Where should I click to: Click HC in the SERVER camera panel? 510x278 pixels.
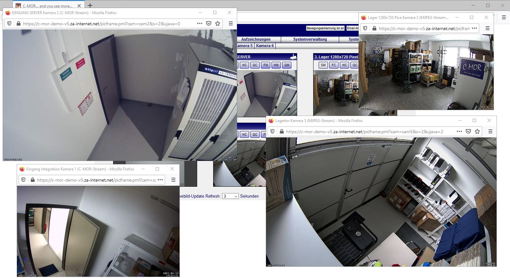(245, 65)
